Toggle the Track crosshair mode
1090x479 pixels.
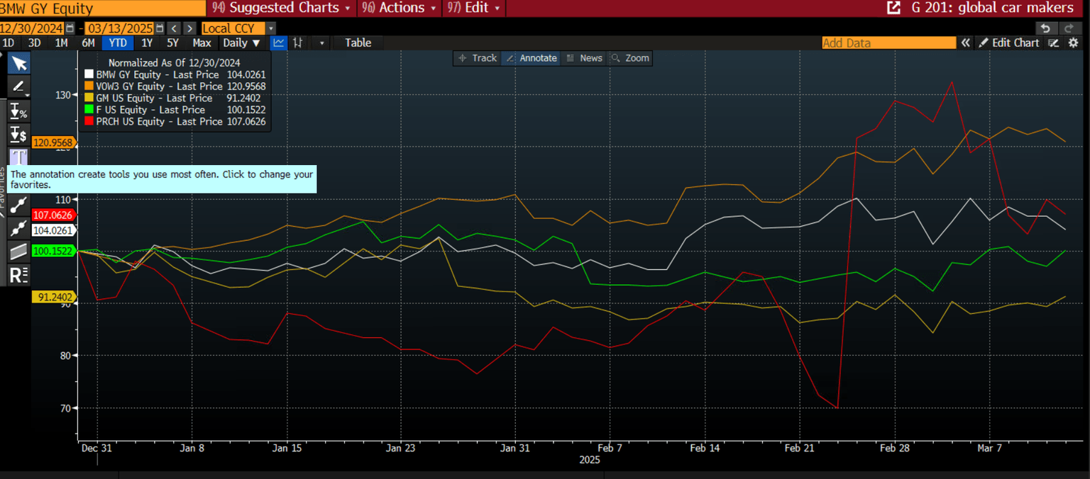coord(478,58)
